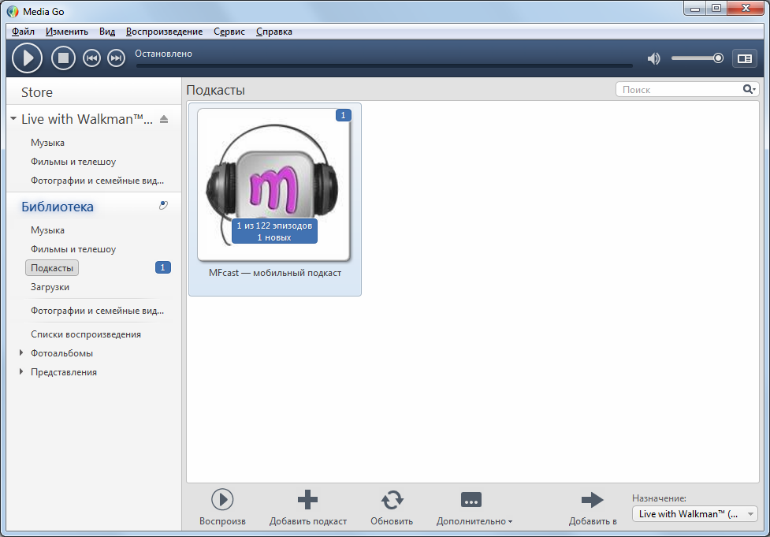Viewport: 770px width, 537px height.
Task: Click the Media Go title bar icon
Action: [13, 11]
